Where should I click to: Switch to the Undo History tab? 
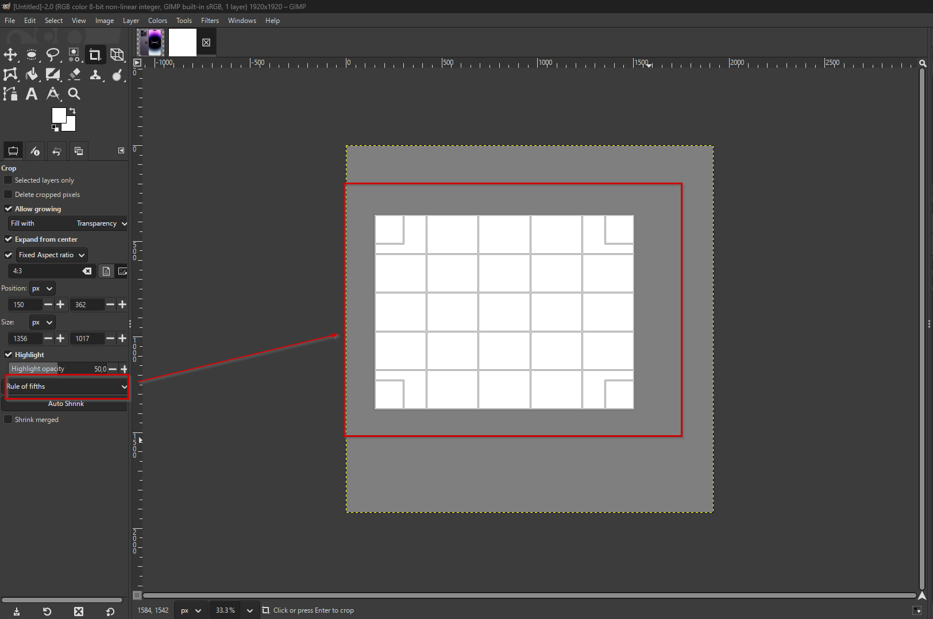[x=56, y=151]
